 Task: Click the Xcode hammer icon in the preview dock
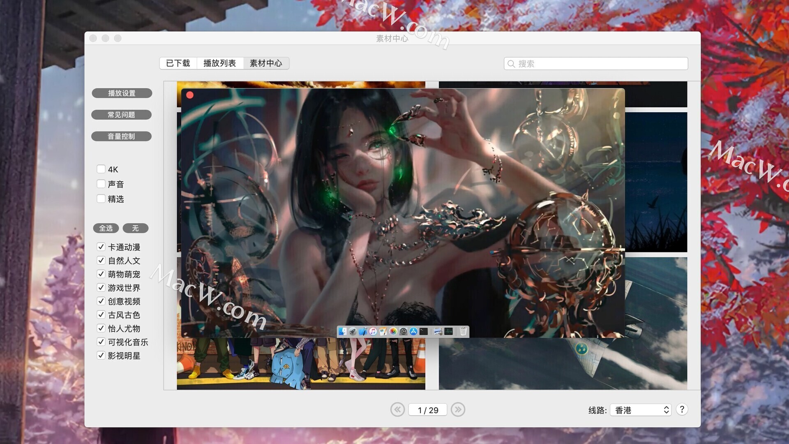(x=363, y=331)
